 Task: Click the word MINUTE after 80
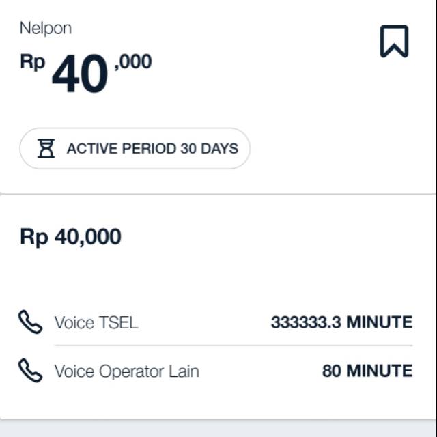pos(379,371)
